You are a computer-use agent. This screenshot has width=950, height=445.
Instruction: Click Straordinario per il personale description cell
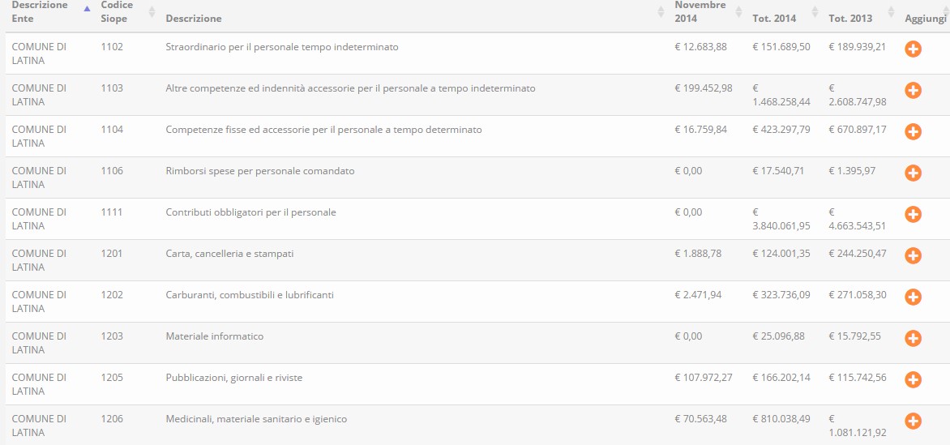tap(282, 47)
